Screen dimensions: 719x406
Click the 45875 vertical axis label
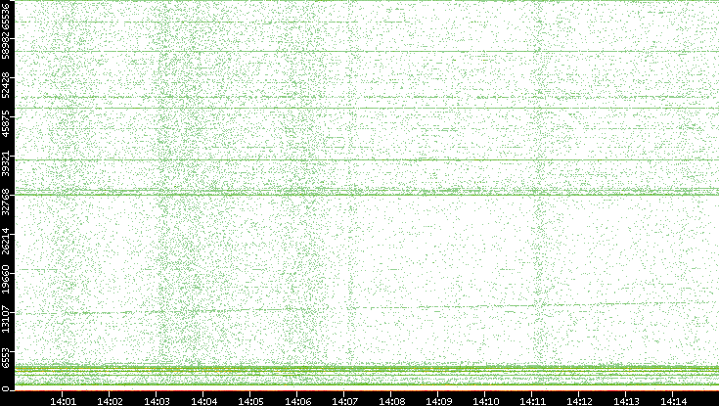pyautogui.click(x=5, y=123)
